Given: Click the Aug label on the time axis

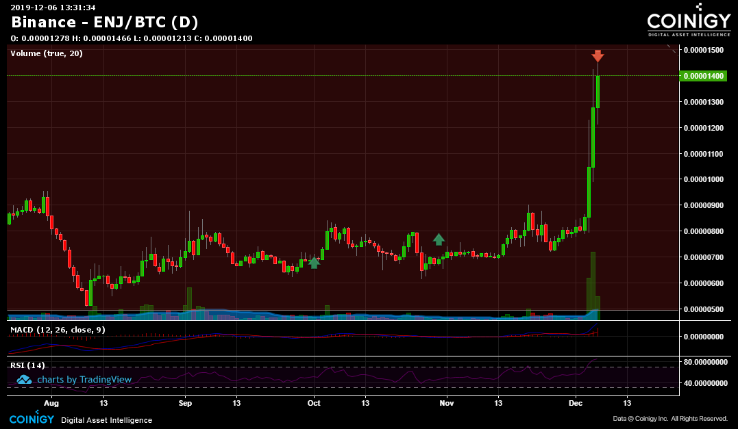Looking at the screenshot, I should 51,403.
